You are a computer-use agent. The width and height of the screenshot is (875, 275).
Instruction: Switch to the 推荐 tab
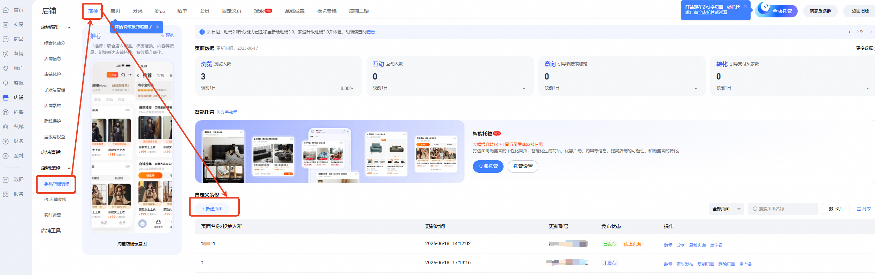[x=93, y=11]
